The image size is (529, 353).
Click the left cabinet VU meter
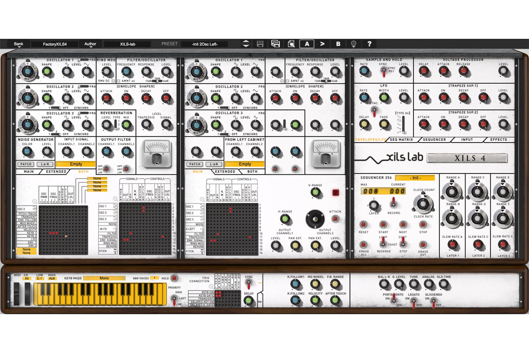point(157,154)
